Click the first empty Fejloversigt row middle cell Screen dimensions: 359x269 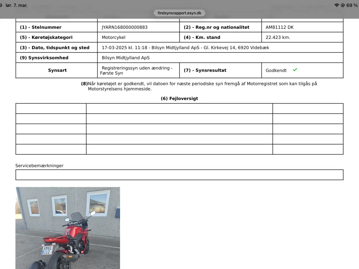[x=179, y=108]
